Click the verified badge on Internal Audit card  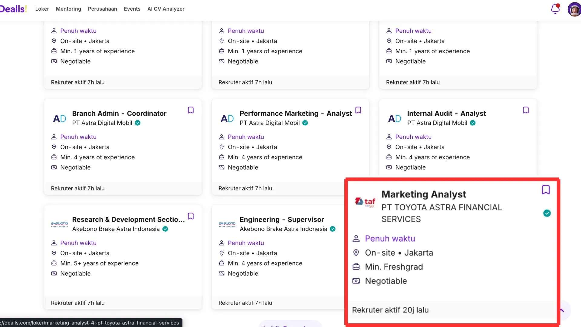473,123
